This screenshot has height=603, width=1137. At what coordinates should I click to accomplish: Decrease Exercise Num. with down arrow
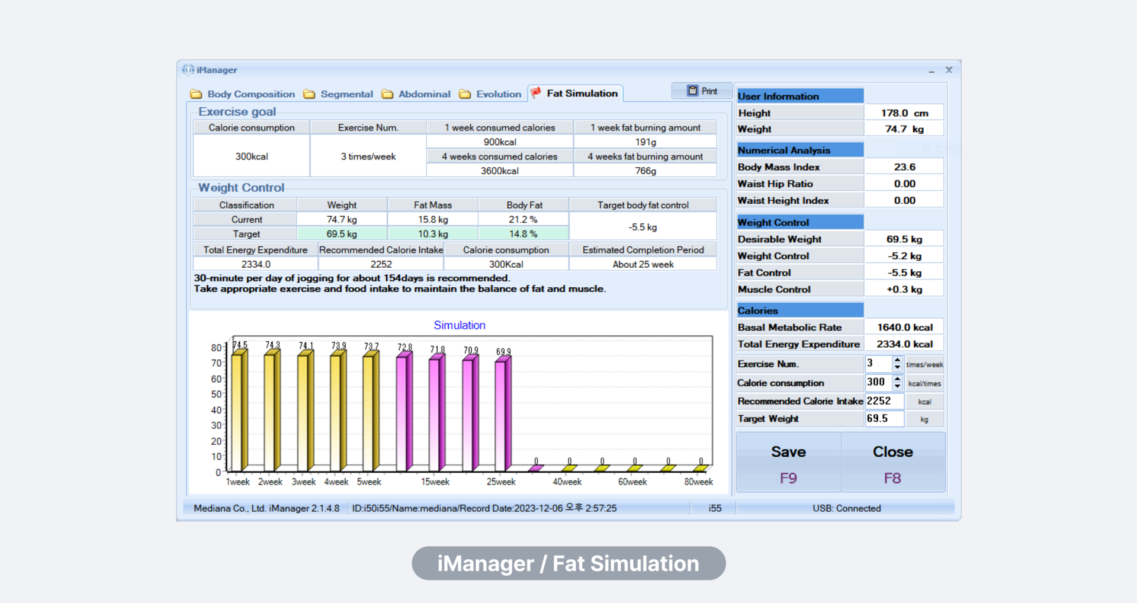pos(897,367)
